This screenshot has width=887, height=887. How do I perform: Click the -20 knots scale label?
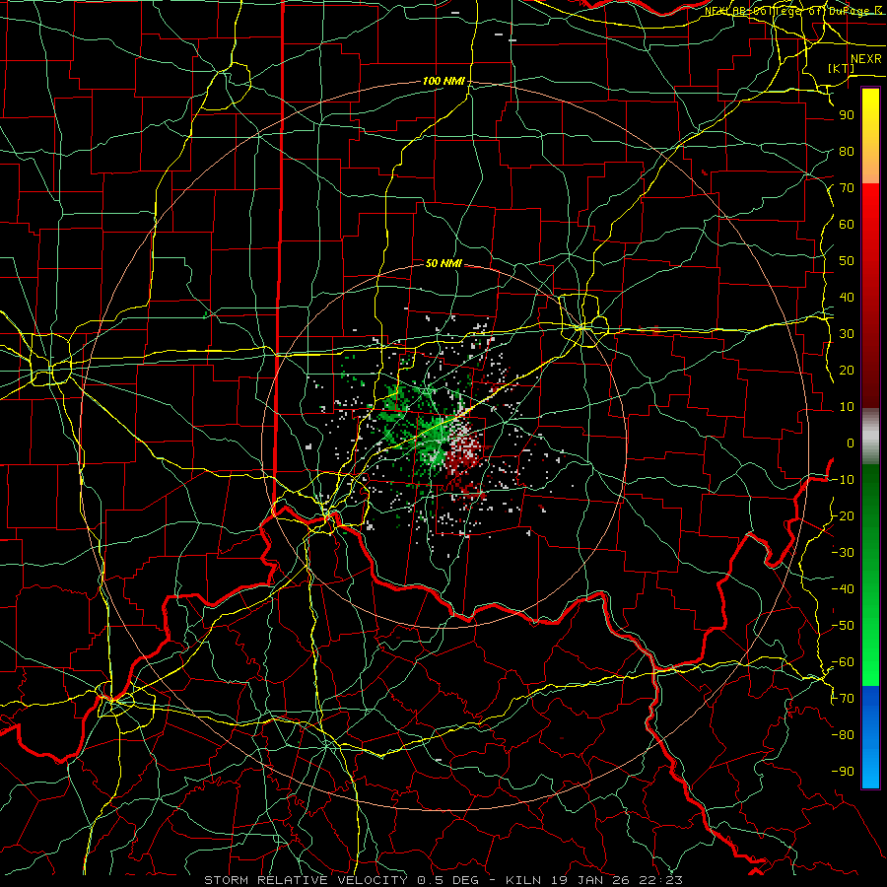tap(843, 516)
